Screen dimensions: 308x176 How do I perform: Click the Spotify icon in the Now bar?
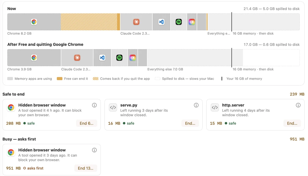[x=179, y=22]
